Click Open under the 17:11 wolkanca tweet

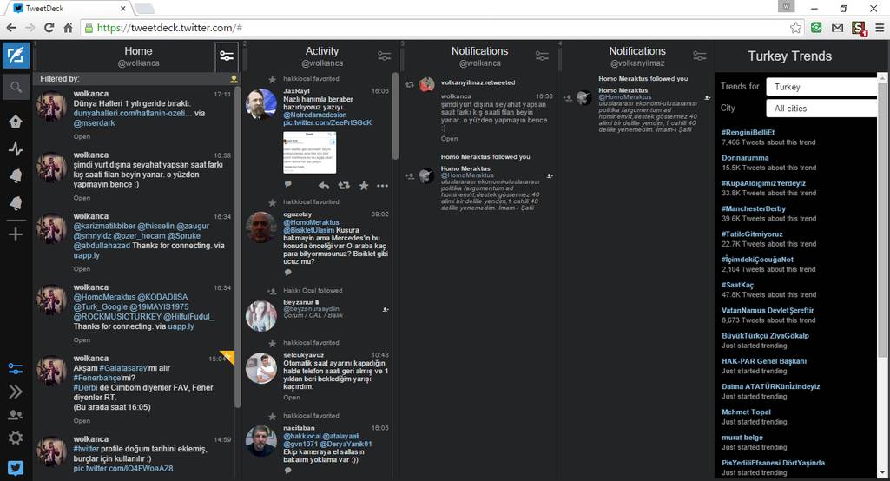click(x=82, y=137)
